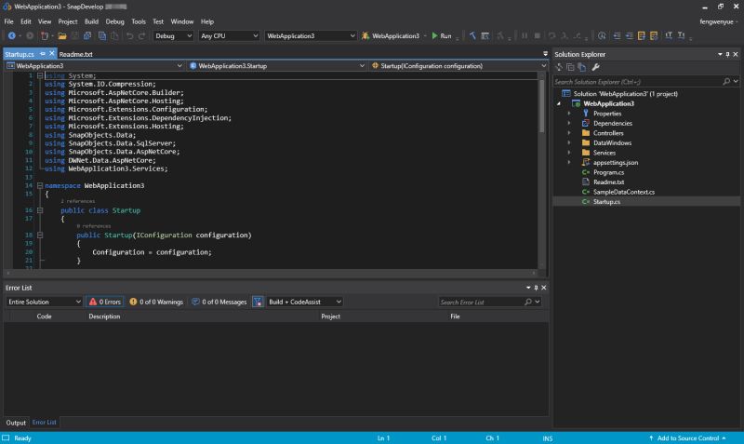Open the Any CPU platform dropdown

[229, 35]
